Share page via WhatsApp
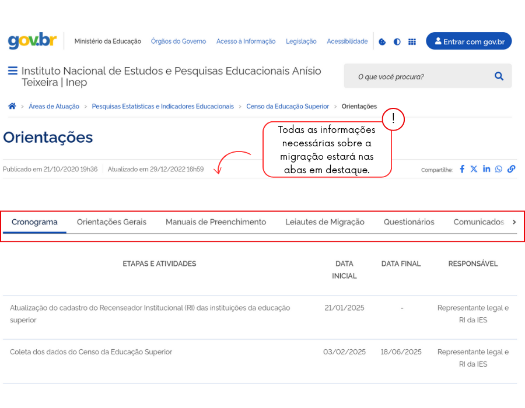 coord(499,169)
